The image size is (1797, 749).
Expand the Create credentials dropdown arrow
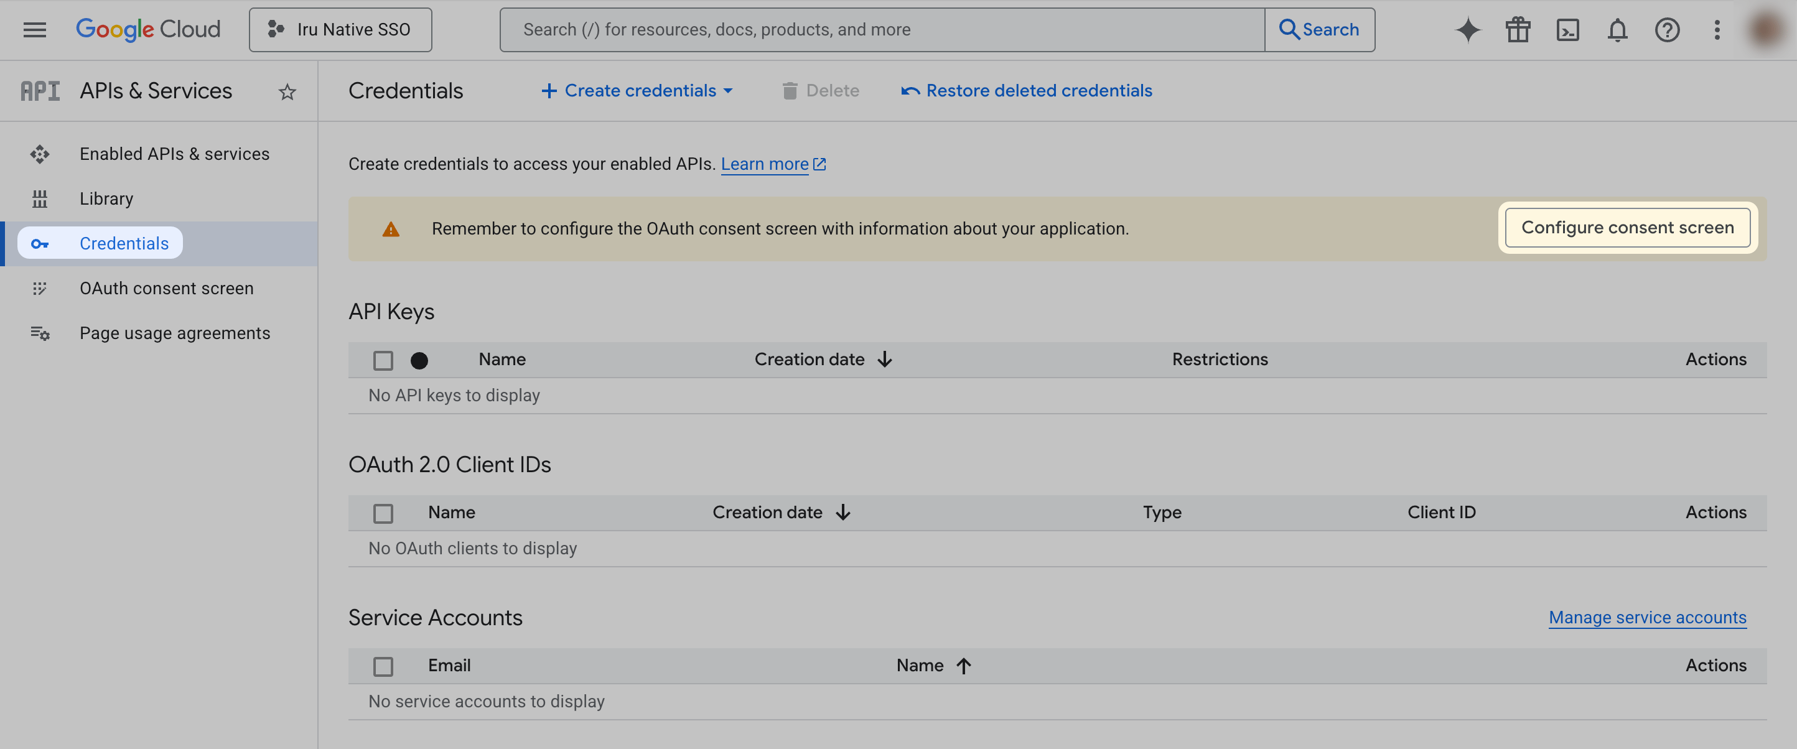click(x=727, y=91)
